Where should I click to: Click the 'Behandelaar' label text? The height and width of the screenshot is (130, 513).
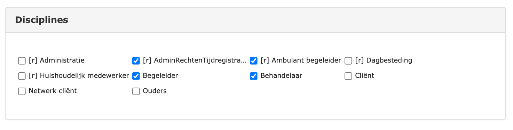point(281,76)
